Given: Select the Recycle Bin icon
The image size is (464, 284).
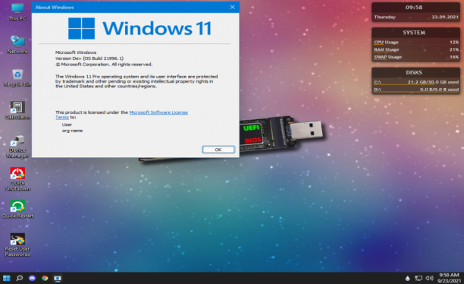Looking at the screenshot, I should [17, 78].
